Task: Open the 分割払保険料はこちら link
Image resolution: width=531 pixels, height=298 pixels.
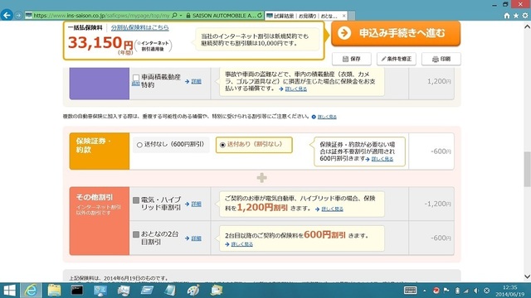Action: click(140, 27)
